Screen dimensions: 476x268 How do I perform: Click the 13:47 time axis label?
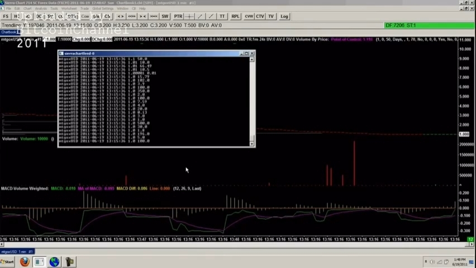142,239
